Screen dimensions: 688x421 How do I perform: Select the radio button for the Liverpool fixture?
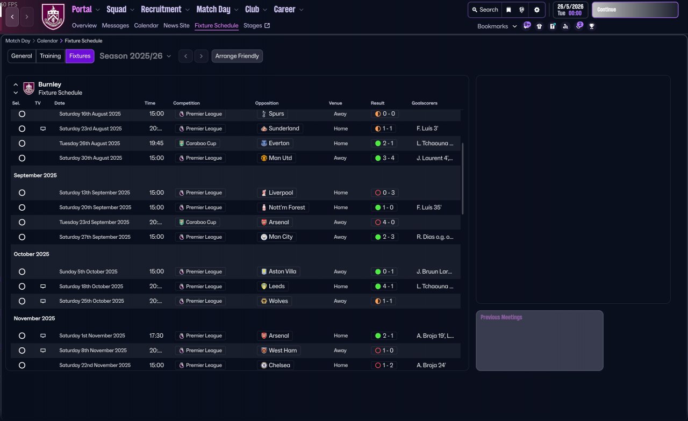point(22,192)
